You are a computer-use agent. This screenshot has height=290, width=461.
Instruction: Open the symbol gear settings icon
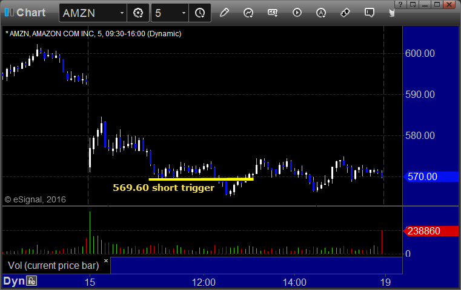(x=138, y=13)
